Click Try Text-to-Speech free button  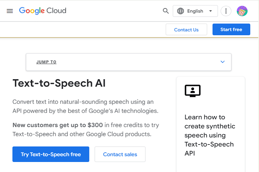click(51, 154)
